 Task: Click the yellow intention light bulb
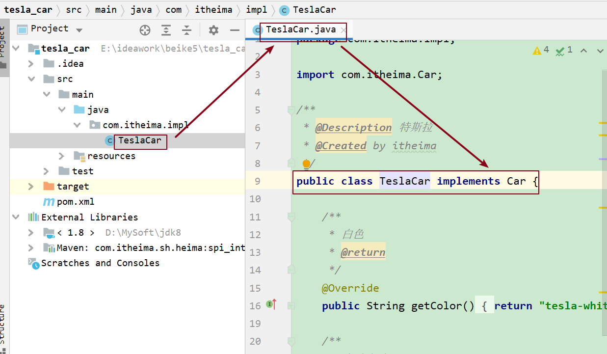point(306,163)
